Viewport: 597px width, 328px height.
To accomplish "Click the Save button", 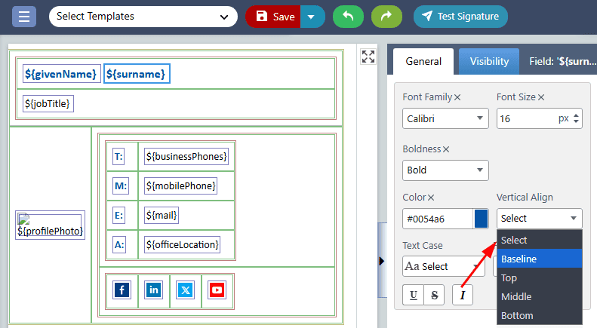I will [273, 17].
